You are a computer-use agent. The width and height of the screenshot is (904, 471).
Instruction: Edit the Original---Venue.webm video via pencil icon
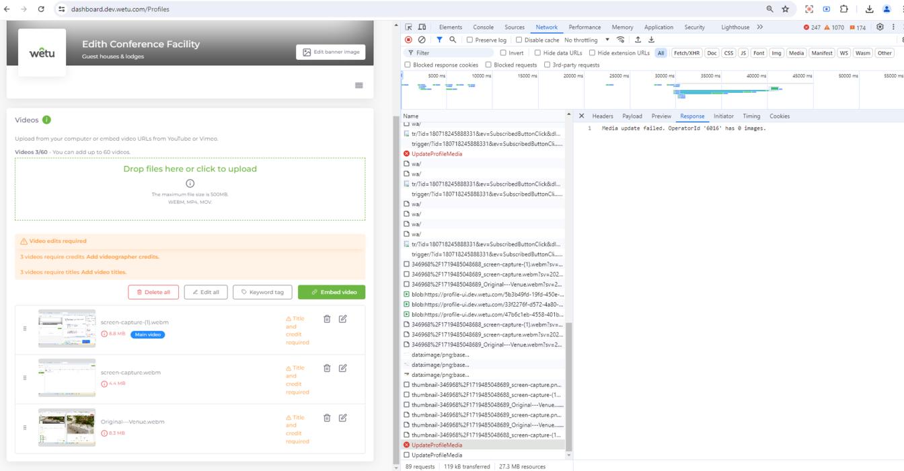pyautogui.click(x=343, y=418)
